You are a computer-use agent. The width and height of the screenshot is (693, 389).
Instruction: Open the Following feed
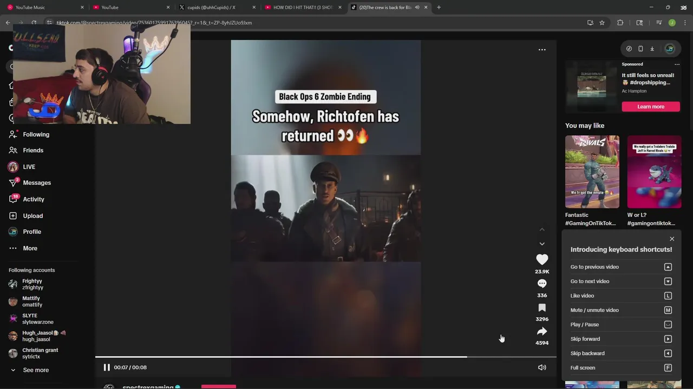[x=29, y=135]
